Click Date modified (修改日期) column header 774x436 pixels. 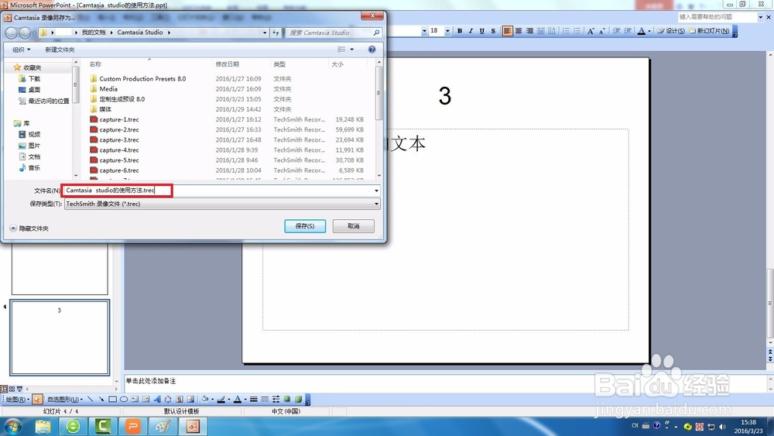click(241, 64)
